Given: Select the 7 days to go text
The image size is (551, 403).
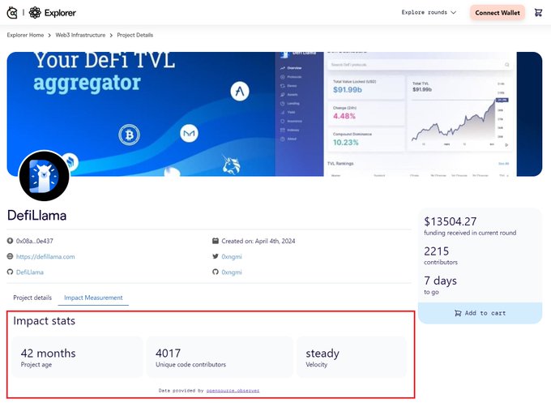Looking at the screenshot, I should click(440, 285).
